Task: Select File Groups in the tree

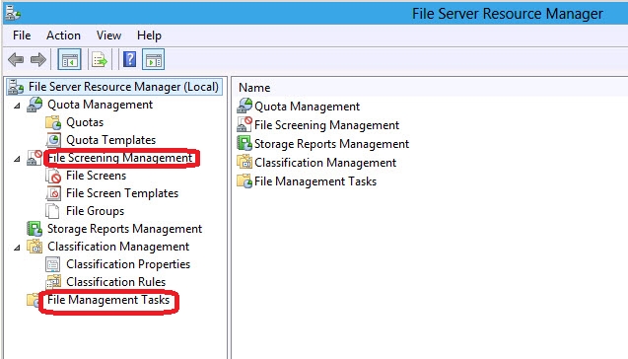Action: [95, 211]
